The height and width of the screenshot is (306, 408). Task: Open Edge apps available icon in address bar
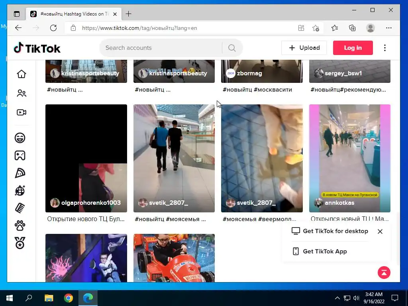tap(301, 28)
